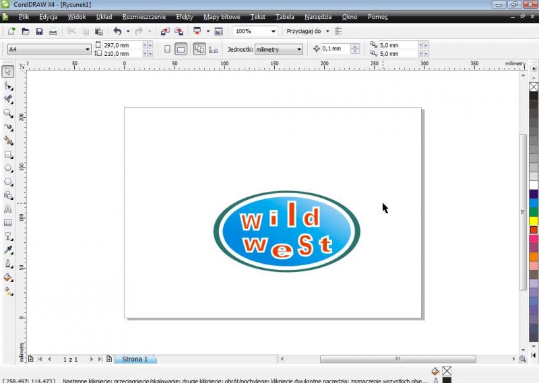The height and width of the screenshot is (383, 539).
Task: Select the Table tool
Action: [8, 223]
